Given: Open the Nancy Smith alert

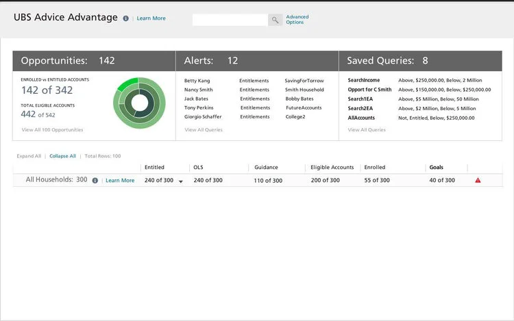Looking at the screenshot, I should point(198,90).
